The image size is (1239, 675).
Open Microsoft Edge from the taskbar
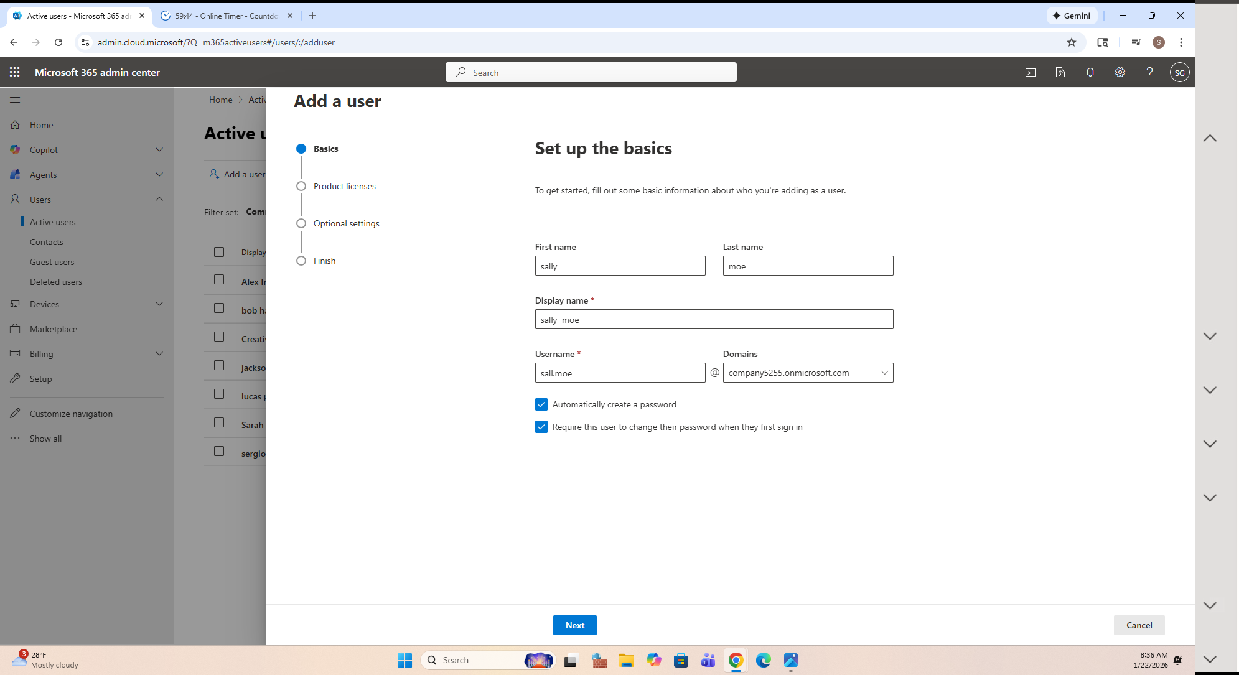pyautogui.click(x=763, y=660)
